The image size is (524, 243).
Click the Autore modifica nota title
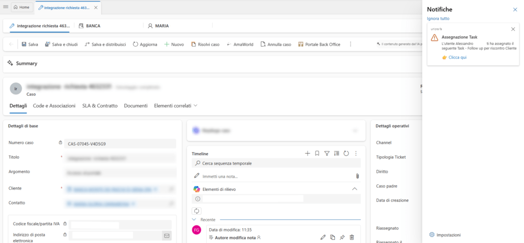click(x=235, y=238)
